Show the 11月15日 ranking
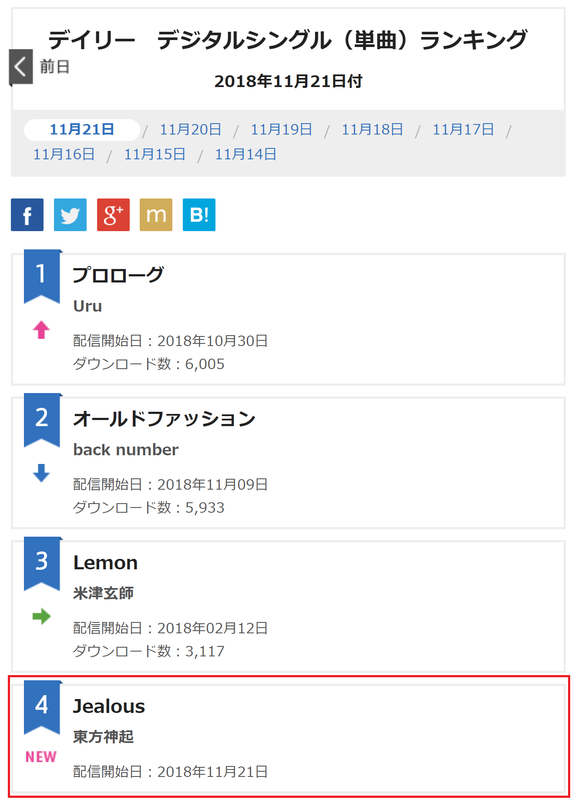Screen dimensions: 575x800 155,155
